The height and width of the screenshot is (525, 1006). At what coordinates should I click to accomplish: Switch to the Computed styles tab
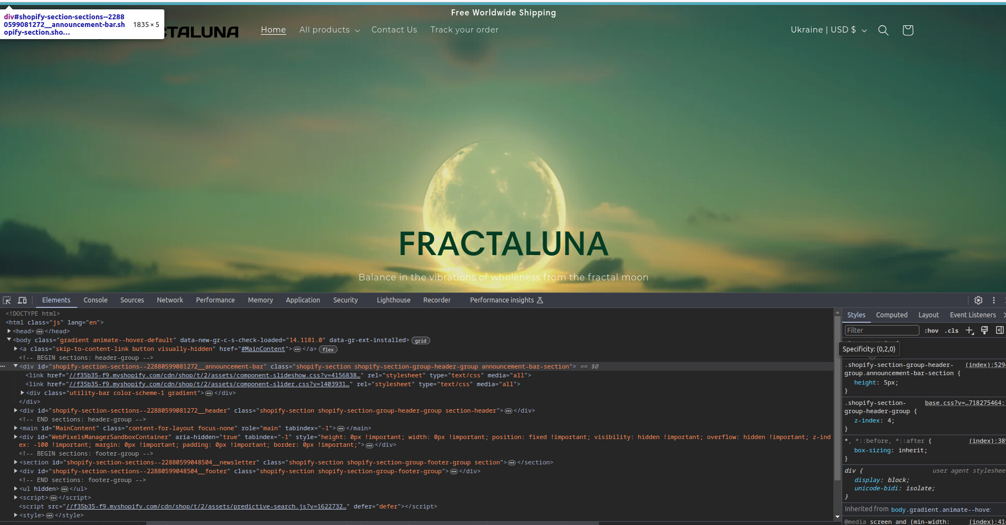click(x=892, y=315)
